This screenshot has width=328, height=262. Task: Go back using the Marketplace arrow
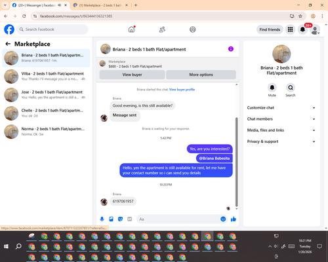click(x=8, y=44)
